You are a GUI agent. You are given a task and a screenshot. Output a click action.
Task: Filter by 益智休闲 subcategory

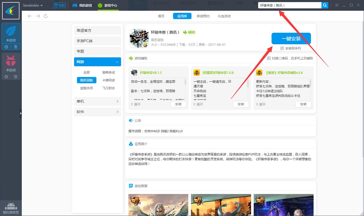tap(87, 88)
